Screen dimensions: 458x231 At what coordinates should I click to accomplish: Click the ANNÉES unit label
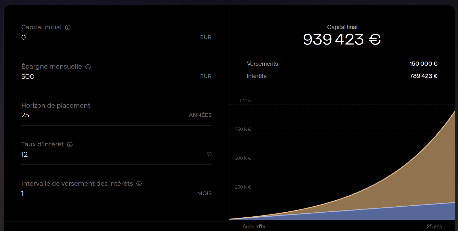[x=200, y=115]
